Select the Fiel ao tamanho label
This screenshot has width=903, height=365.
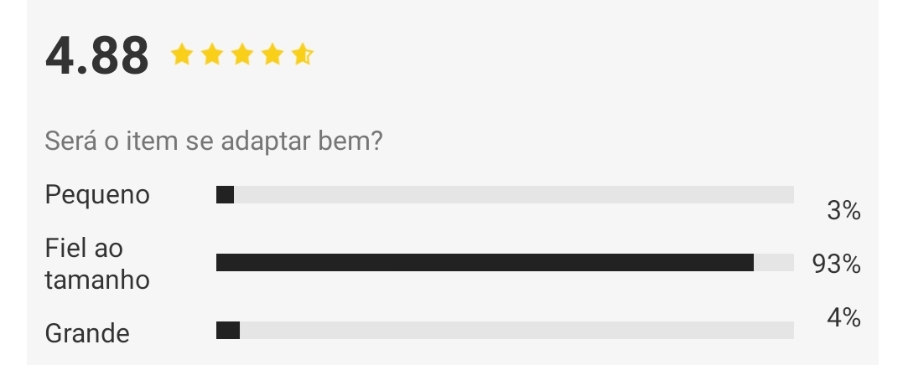97,264
